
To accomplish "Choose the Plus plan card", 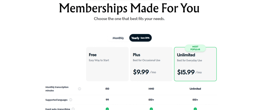I will tap(151, 64).
